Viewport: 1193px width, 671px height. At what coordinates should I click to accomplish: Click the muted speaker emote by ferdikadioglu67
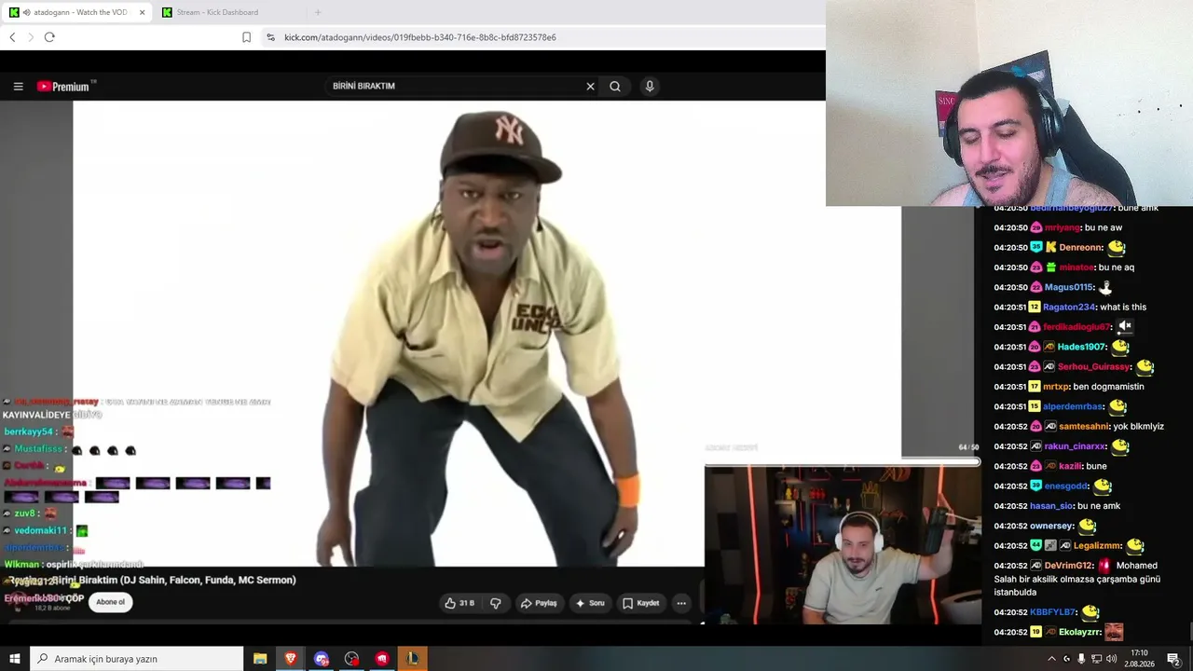tap(1126, 326)
